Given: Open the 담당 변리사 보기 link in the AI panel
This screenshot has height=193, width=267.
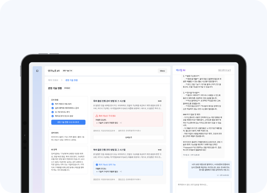Looking at the screenshot, I should click(x=224, y=70).
